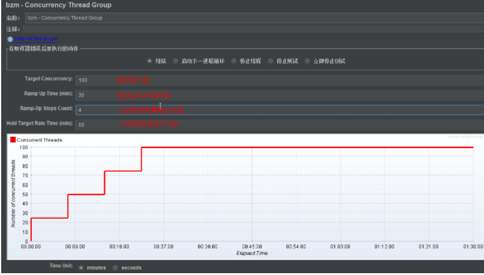Click the Concurrent Threads legend label
484x275 pixels.
40,140
